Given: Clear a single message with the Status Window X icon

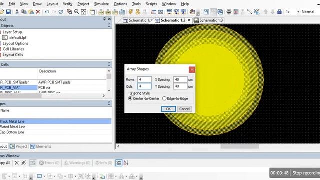Looking at the screenshot, I should coord(17,163).
